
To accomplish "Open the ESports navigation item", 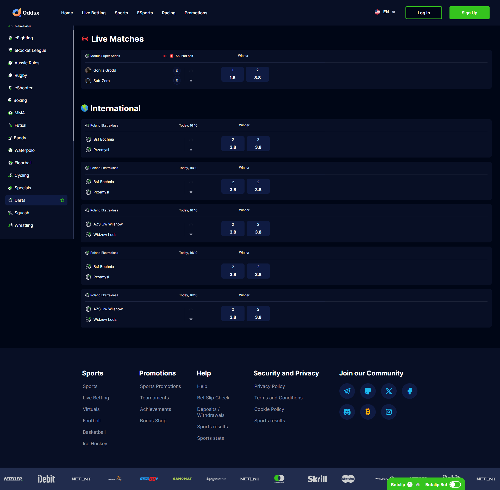I will [x=145, y=13].
